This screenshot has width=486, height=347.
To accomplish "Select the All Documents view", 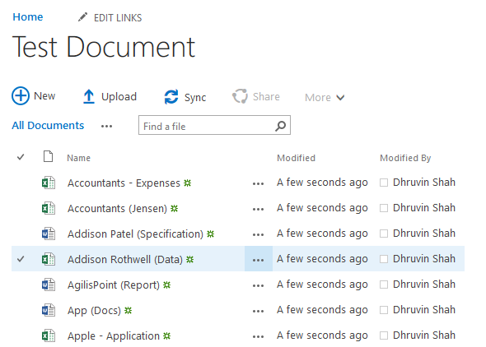I will click(48, 125).
